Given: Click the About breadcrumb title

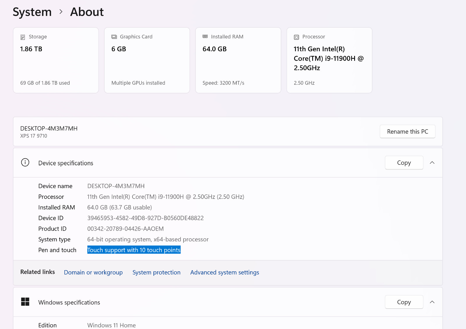Looking at the screenshot, I should 87,12.
